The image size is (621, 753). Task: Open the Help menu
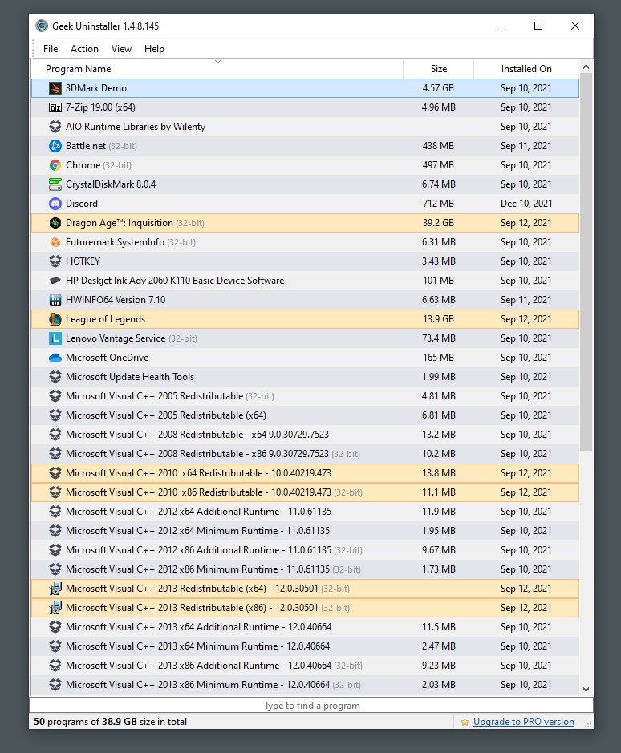tap(154, 48)
